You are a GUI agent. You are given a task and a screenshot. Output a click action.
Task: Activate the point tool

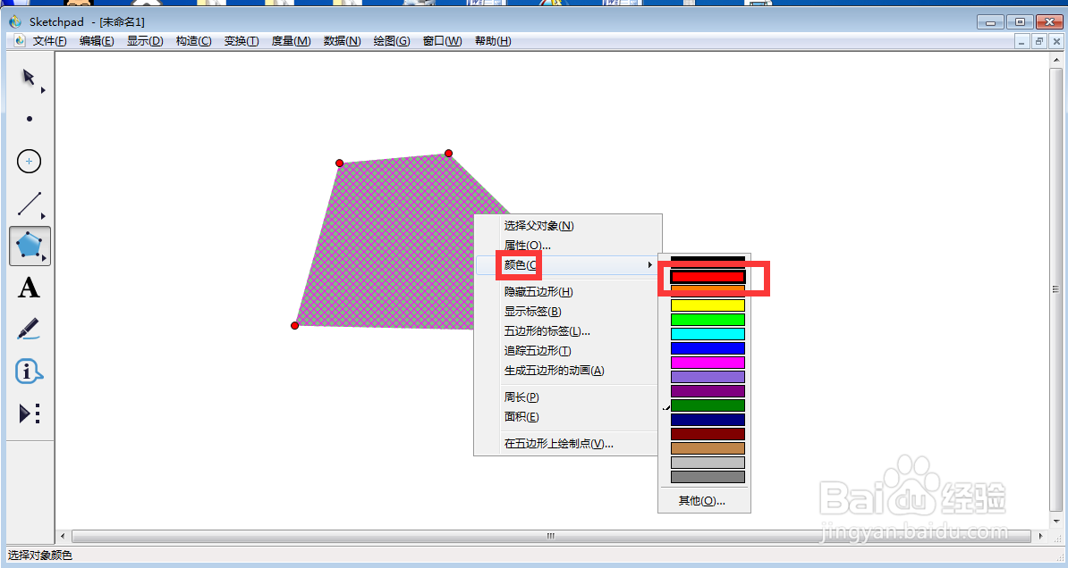29,119
